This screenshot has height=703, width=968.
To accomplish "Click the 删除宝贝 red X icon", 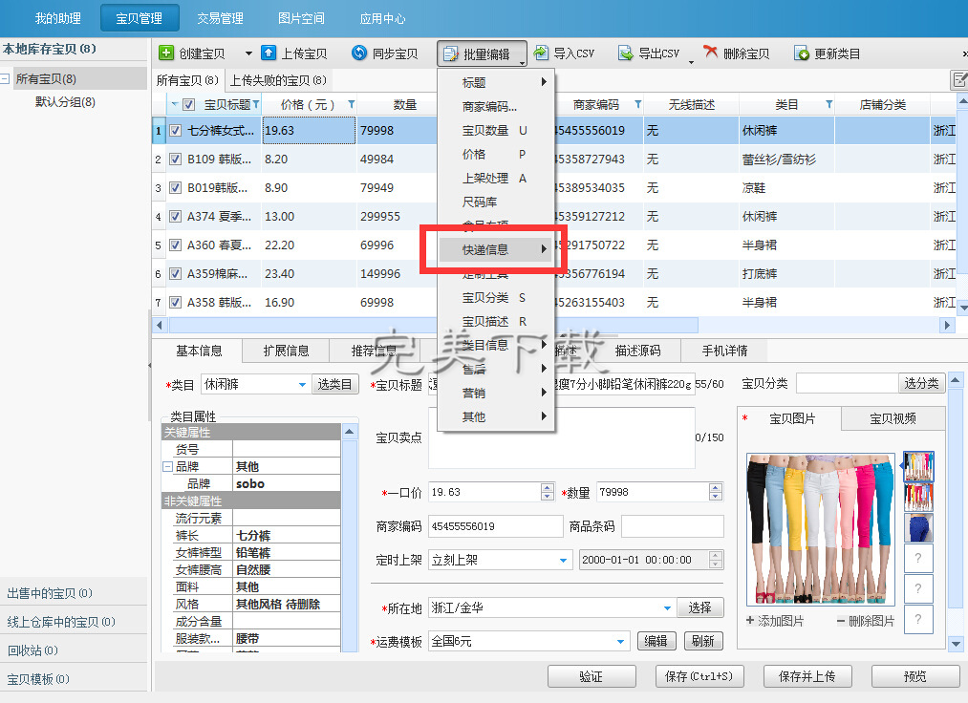I will (x=710, y=53).
